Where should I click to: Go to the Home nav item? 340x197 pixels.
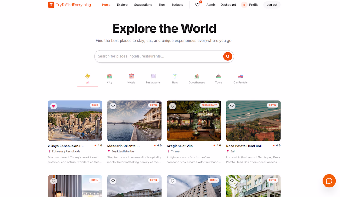coord(106,5)
